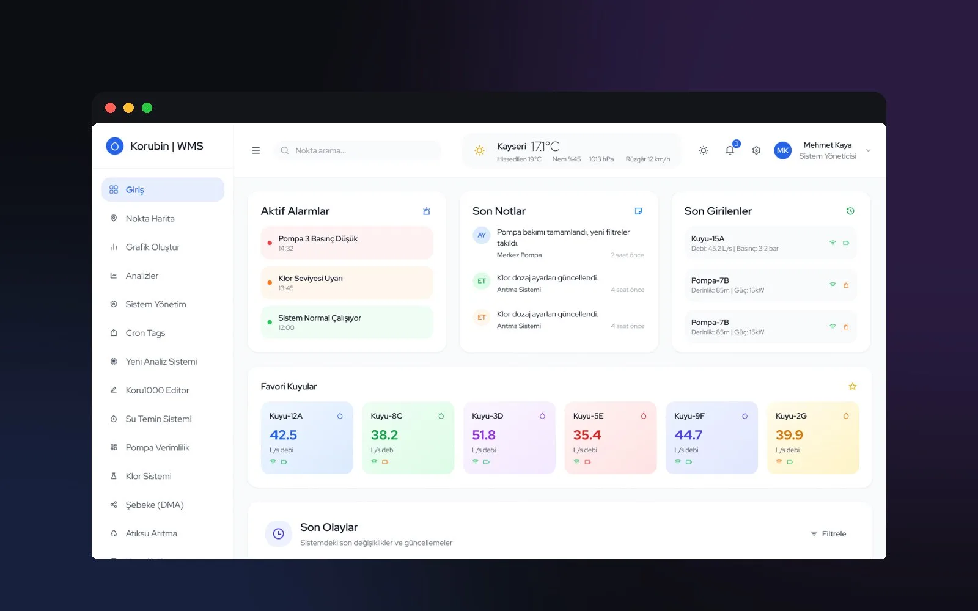
Task: Click the Klor Sistemi flask icon
Action: pos(114,476)
